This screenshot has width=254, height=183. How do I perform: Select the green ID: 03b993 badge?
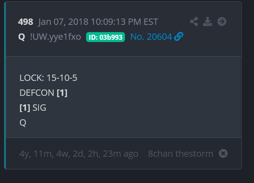coord(105,37)
